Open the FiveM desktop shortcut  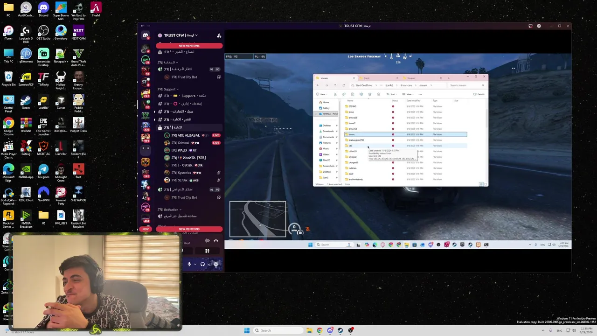coord(96,10)
